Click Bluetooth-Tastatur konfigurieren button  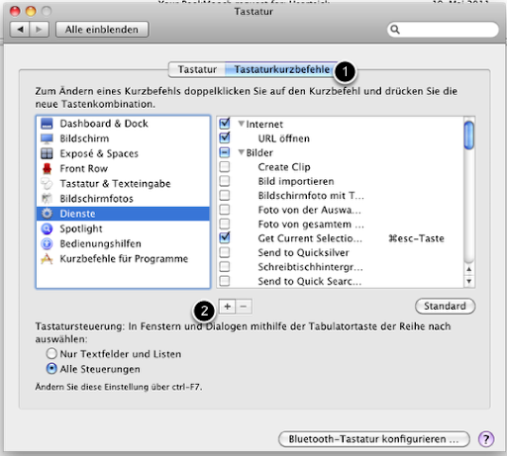coord(374,439)
